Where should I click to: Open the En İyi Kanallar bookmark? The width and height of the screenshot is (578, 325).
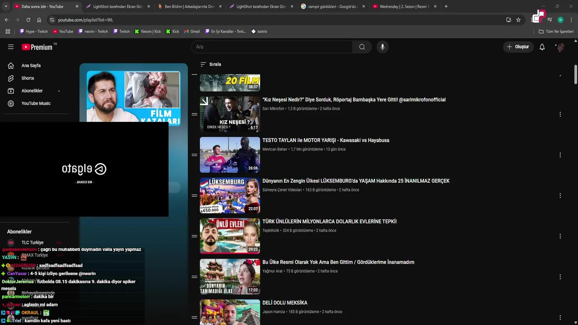pos(225,32)
